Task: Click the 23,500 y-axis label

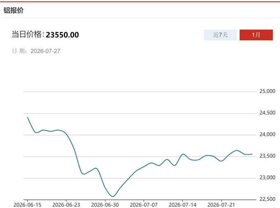Action: point(267,156)
